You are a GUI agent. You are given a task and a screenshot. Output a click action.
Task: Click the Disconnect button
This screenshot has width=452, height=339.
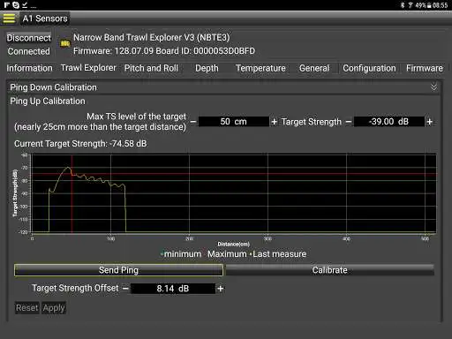29,38
